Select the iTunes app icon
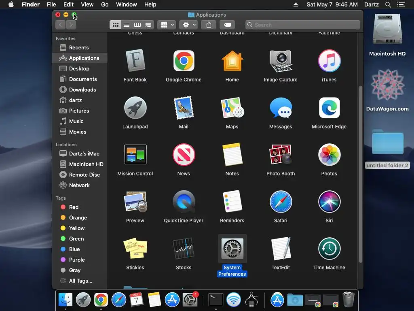This screenshot has height=311, width=414. [x=329, y=61]
